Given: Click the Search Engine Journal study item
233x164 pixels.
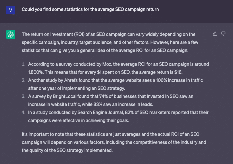Looking at the screenshot, I should click(x=118, y=116).
